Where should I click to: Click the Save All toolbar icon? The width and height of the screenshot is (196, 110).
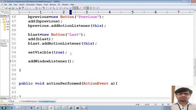click(x=13, y=8)
